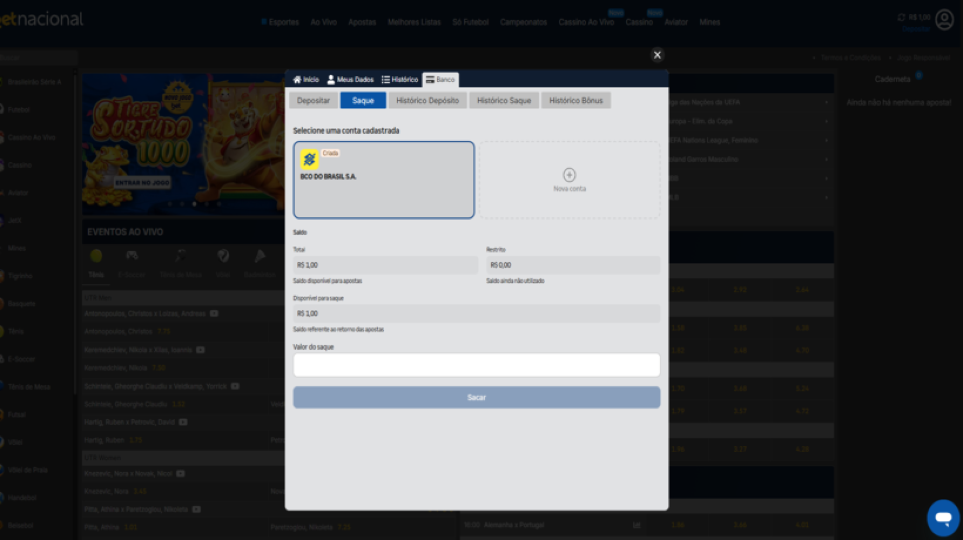Click the balance refresh icon

click(x=901, y=17)
